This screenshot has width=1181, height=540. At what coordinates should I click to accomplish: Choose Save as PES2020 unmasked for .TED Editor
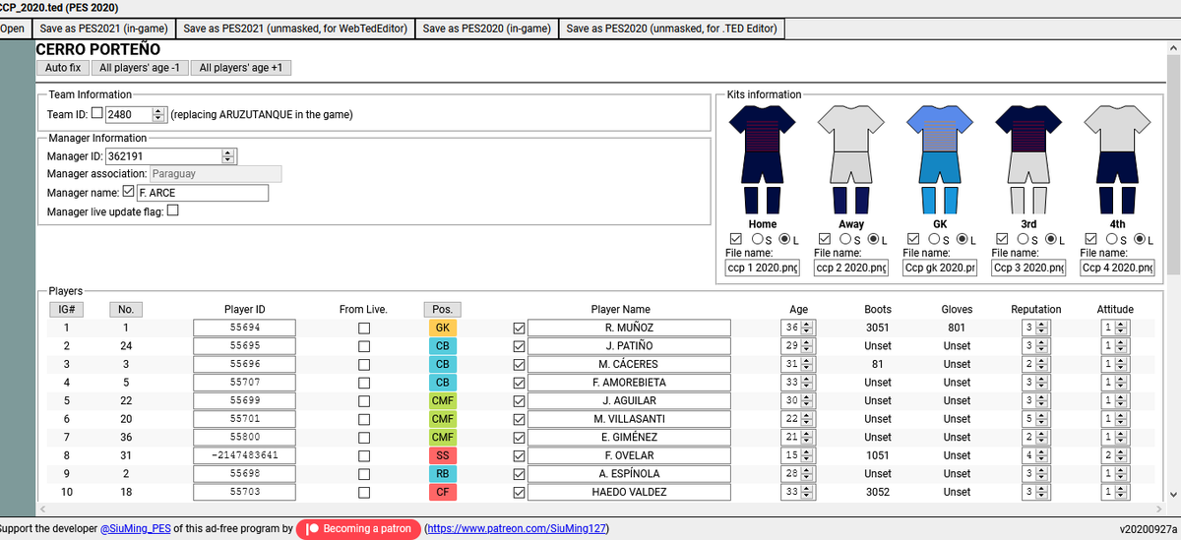(x=672, y=29)
